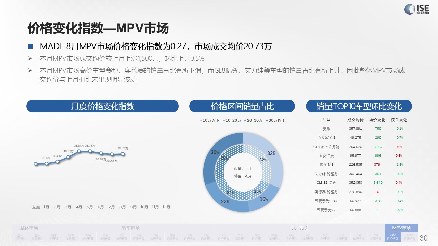Click the 车型 column header
The height and width of the screenshot is (246, 438).
click(x=326, y=120)
